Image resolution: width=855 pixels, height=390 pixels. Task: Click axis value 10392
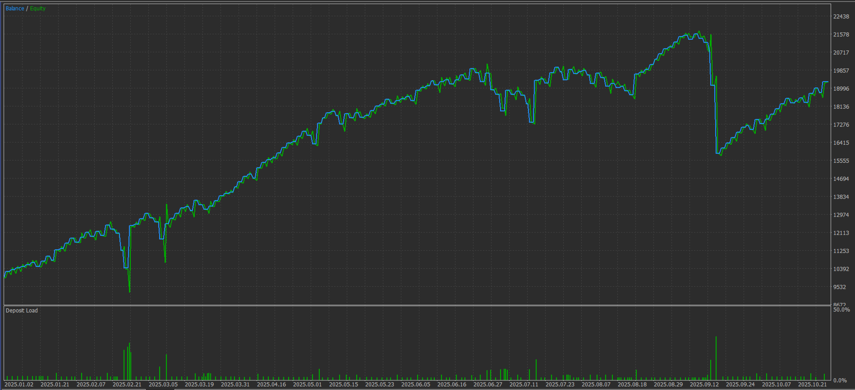[x=841, y=269]
